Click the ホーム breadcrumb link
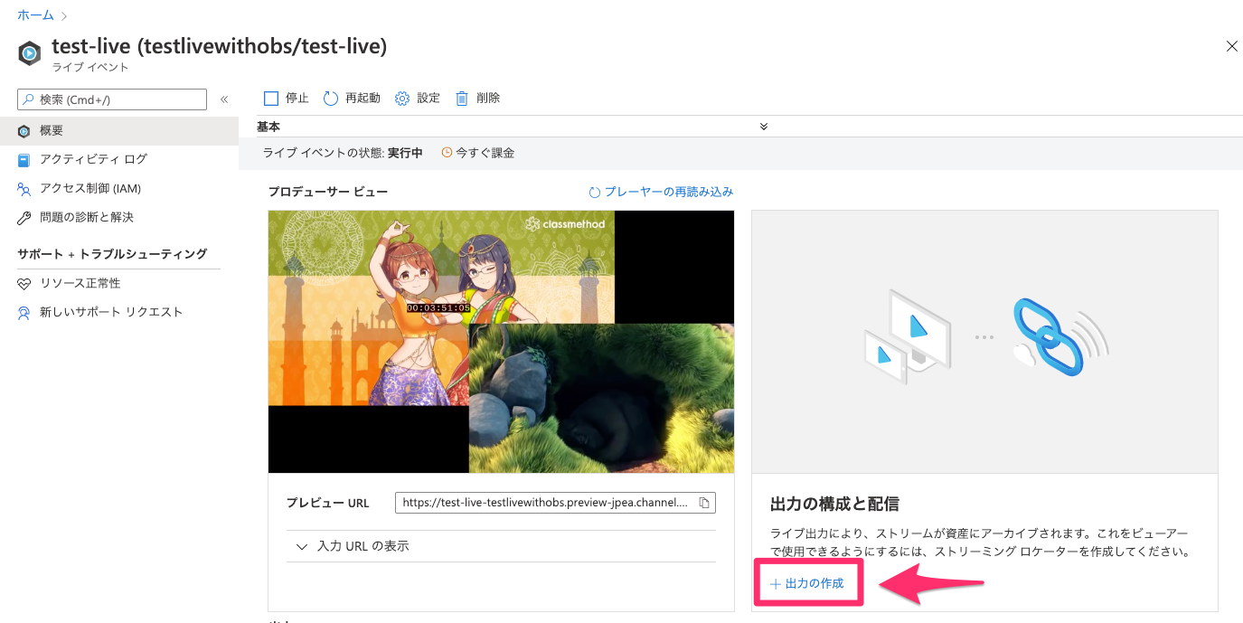Viewport: 1243px width, 623px height. 35,15
